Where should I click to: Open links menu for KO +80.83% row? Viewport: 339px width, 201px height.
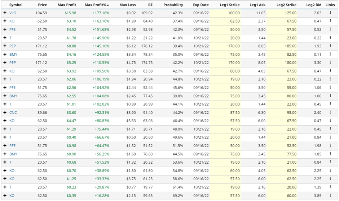[330, 121]
